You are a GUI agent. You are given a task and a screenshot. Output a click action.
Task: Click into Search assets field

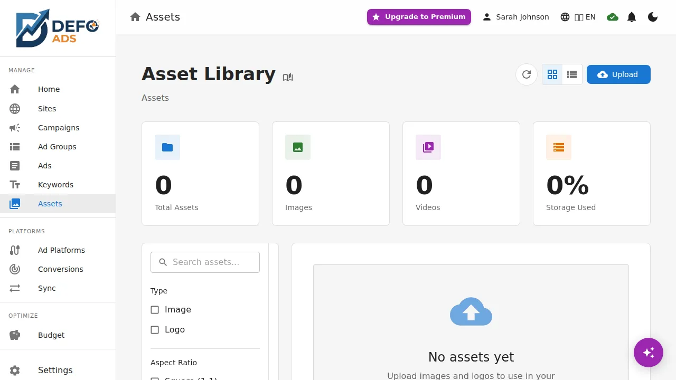coord(205,262)
